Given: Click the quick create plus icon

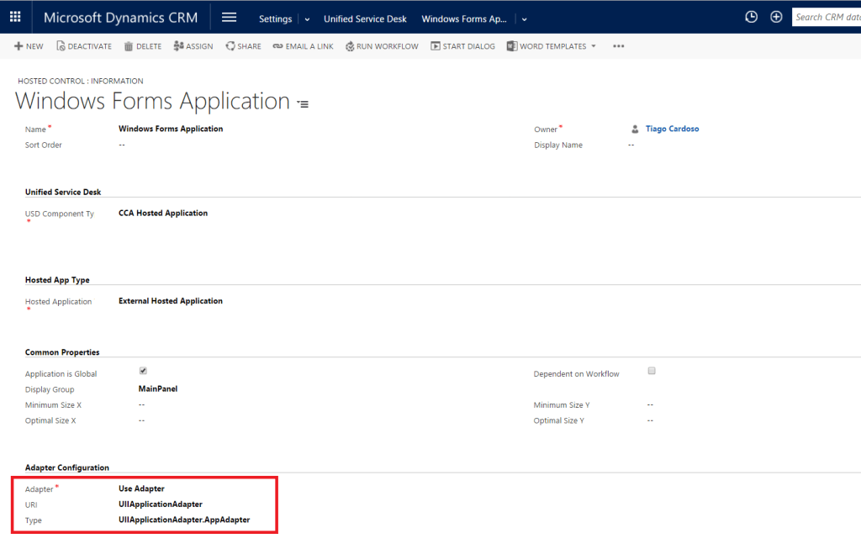Looking at the screenshot, I should (x=776, y=17).
